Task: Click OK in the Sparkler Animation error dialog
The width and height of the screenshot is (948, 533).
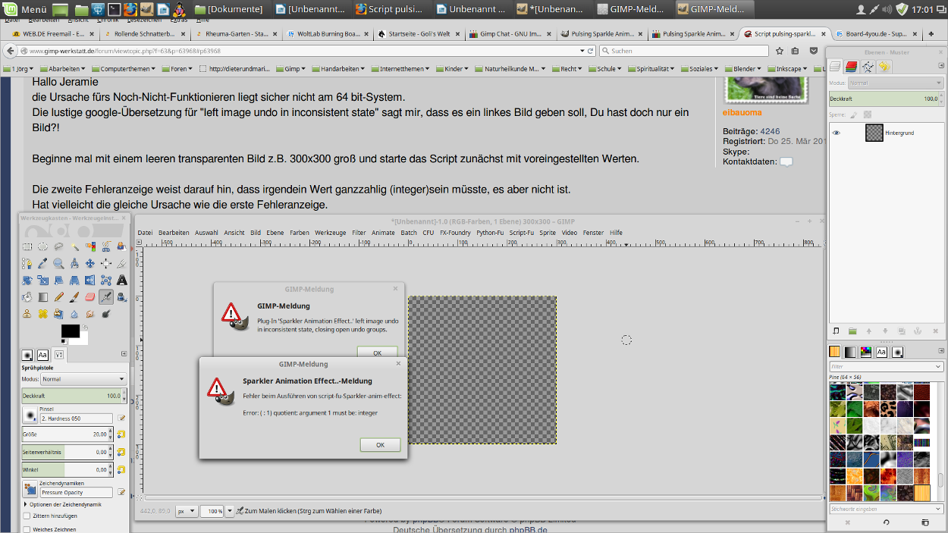Action: point(380,445)
